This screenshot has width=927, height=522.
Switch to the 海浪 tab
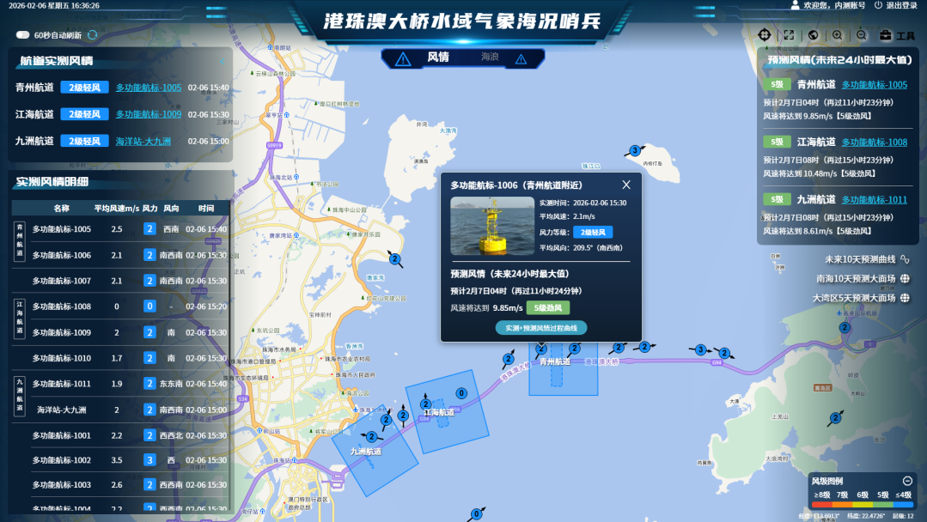tap(490, 58)
